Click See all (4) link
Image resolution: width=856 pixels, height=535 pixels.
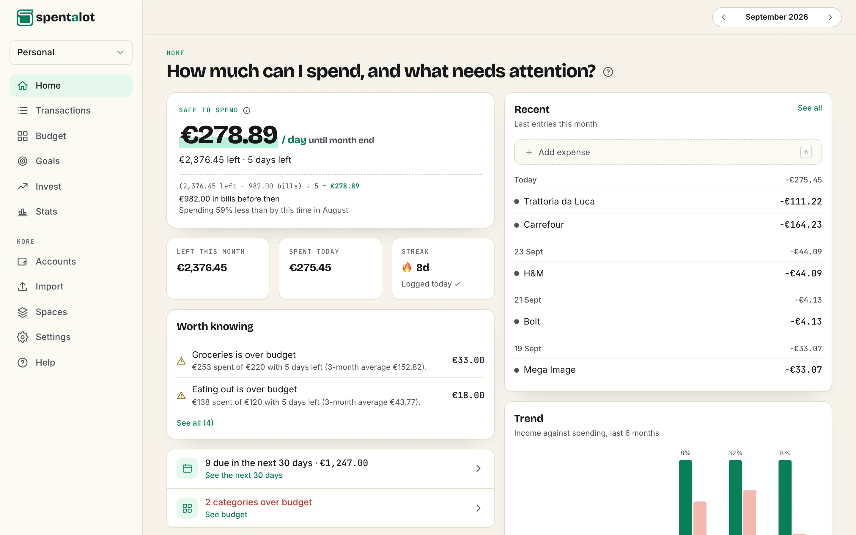[195, 423]
